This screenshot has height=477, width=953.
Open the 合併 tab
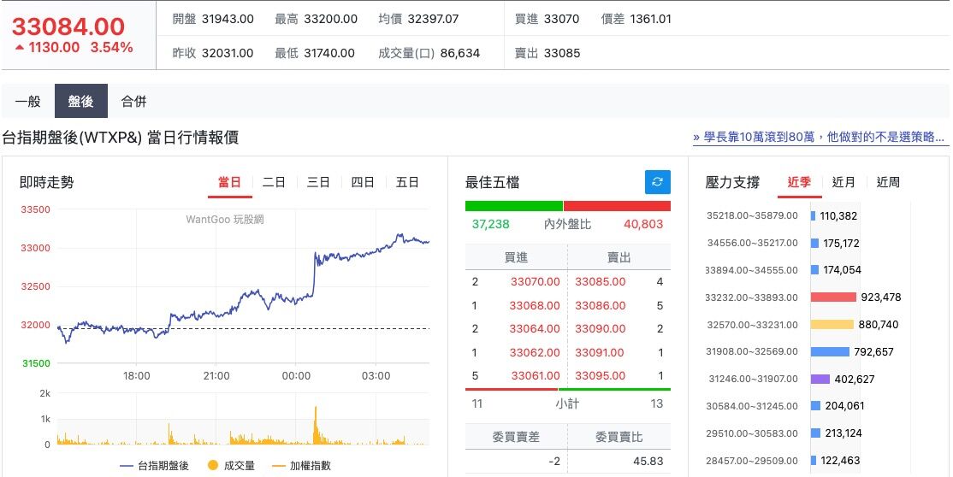point(133,101)
